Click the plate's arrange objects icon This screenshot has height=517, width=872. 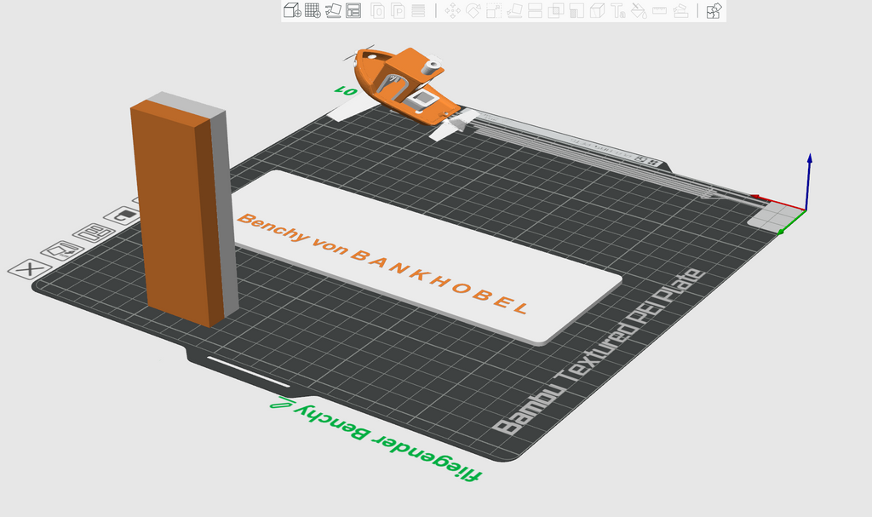(94, 233)
